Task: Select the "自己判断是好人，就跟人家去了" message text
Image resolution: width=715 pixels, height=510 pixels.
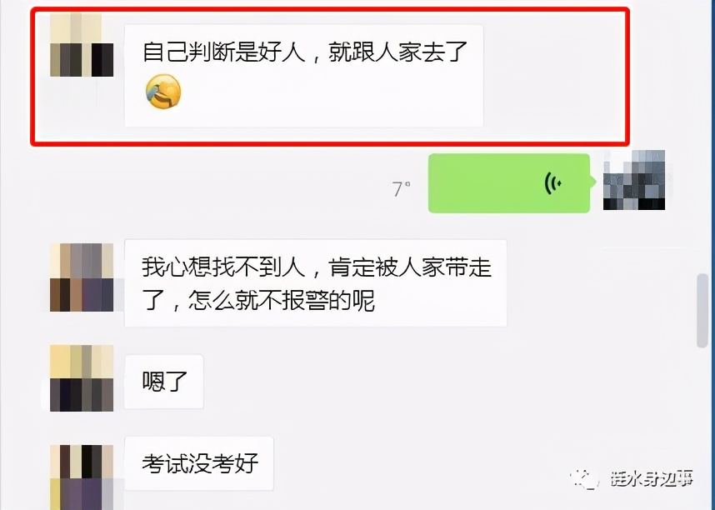Action: point(305,52)
